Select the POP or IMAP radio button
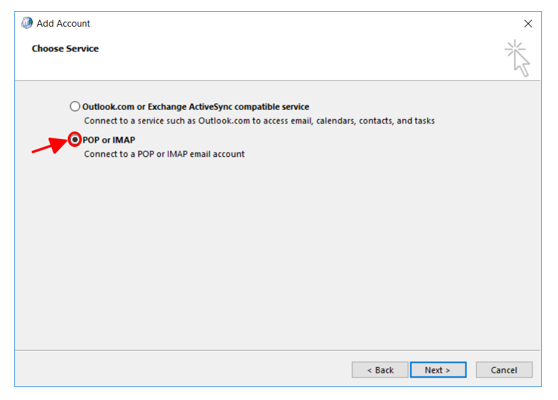The width and height of the screenshot is (558, 400). 74,140
